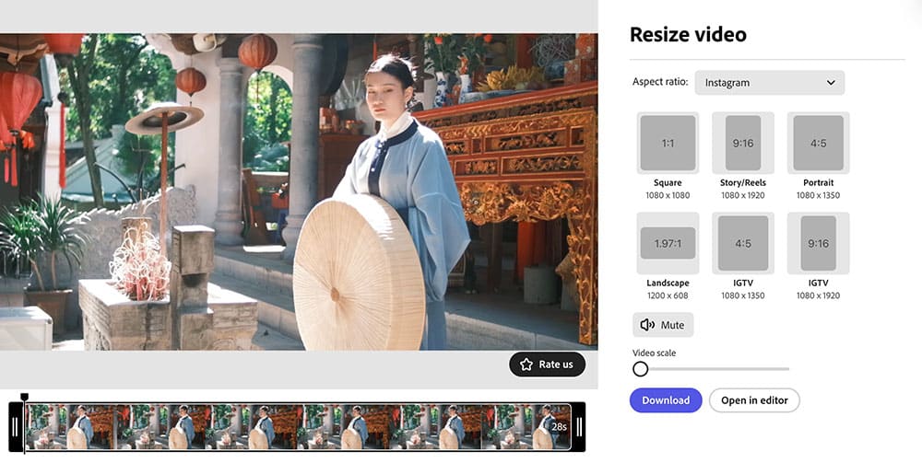The height and width of the screenshot is (463, 922).
Task: Click the right trim handle of the timeline
Action: (x=579, y=427)
